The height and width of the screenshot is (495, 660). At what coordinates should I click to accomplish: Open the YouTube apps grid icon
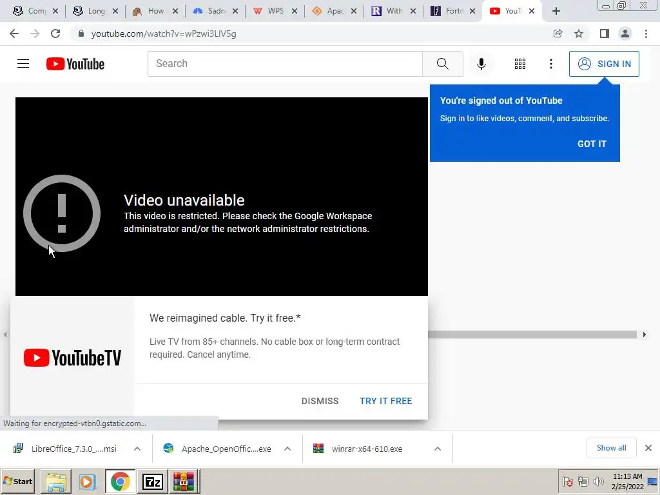(520, 64)
